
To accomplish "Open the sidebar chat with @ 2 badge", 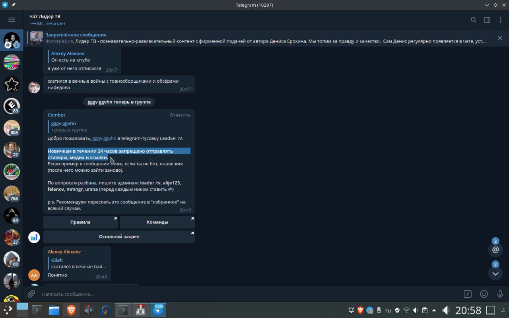I will pos(12,40).
